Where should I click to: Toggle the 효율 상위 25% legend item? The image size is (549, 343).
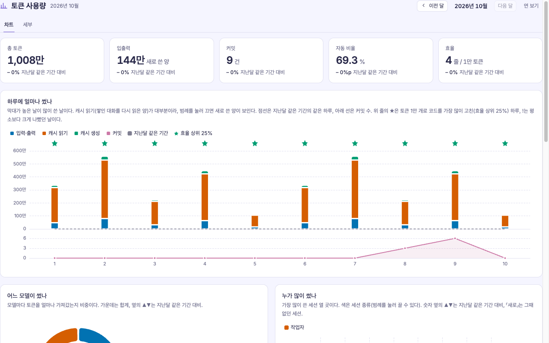click(193, 133)
